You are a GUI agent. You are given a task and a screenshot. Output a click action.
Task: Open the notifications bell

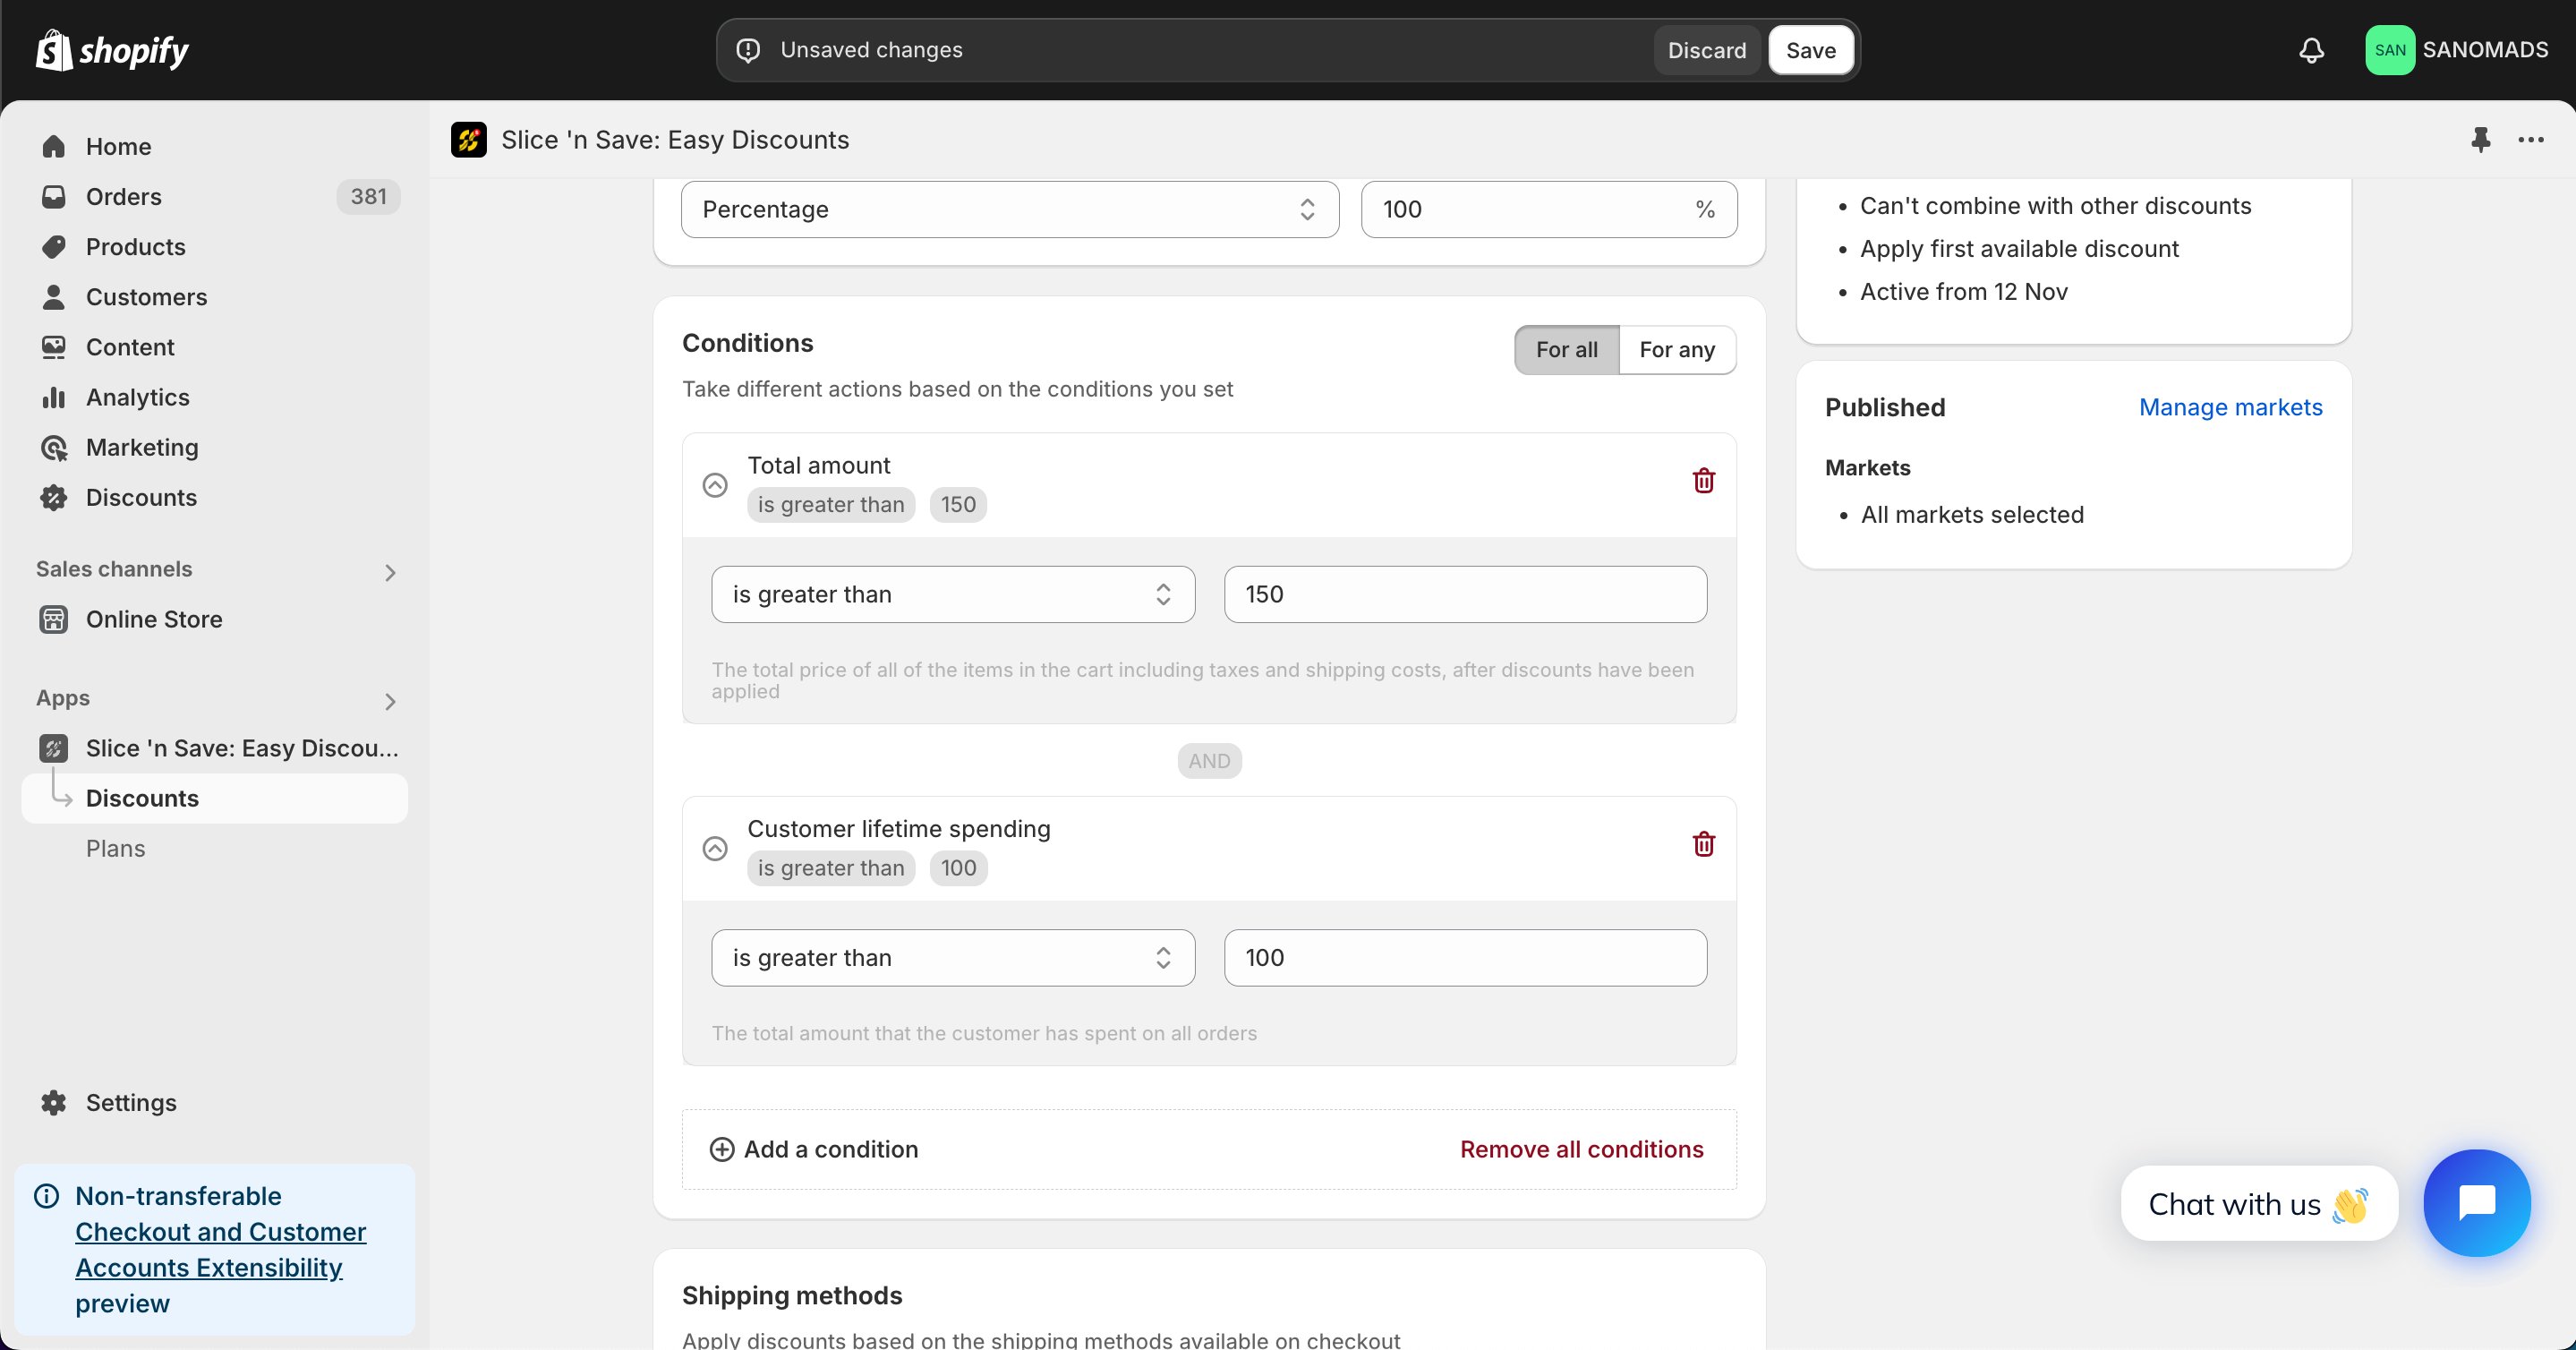pyautogui.click(x=2311, y=50)
